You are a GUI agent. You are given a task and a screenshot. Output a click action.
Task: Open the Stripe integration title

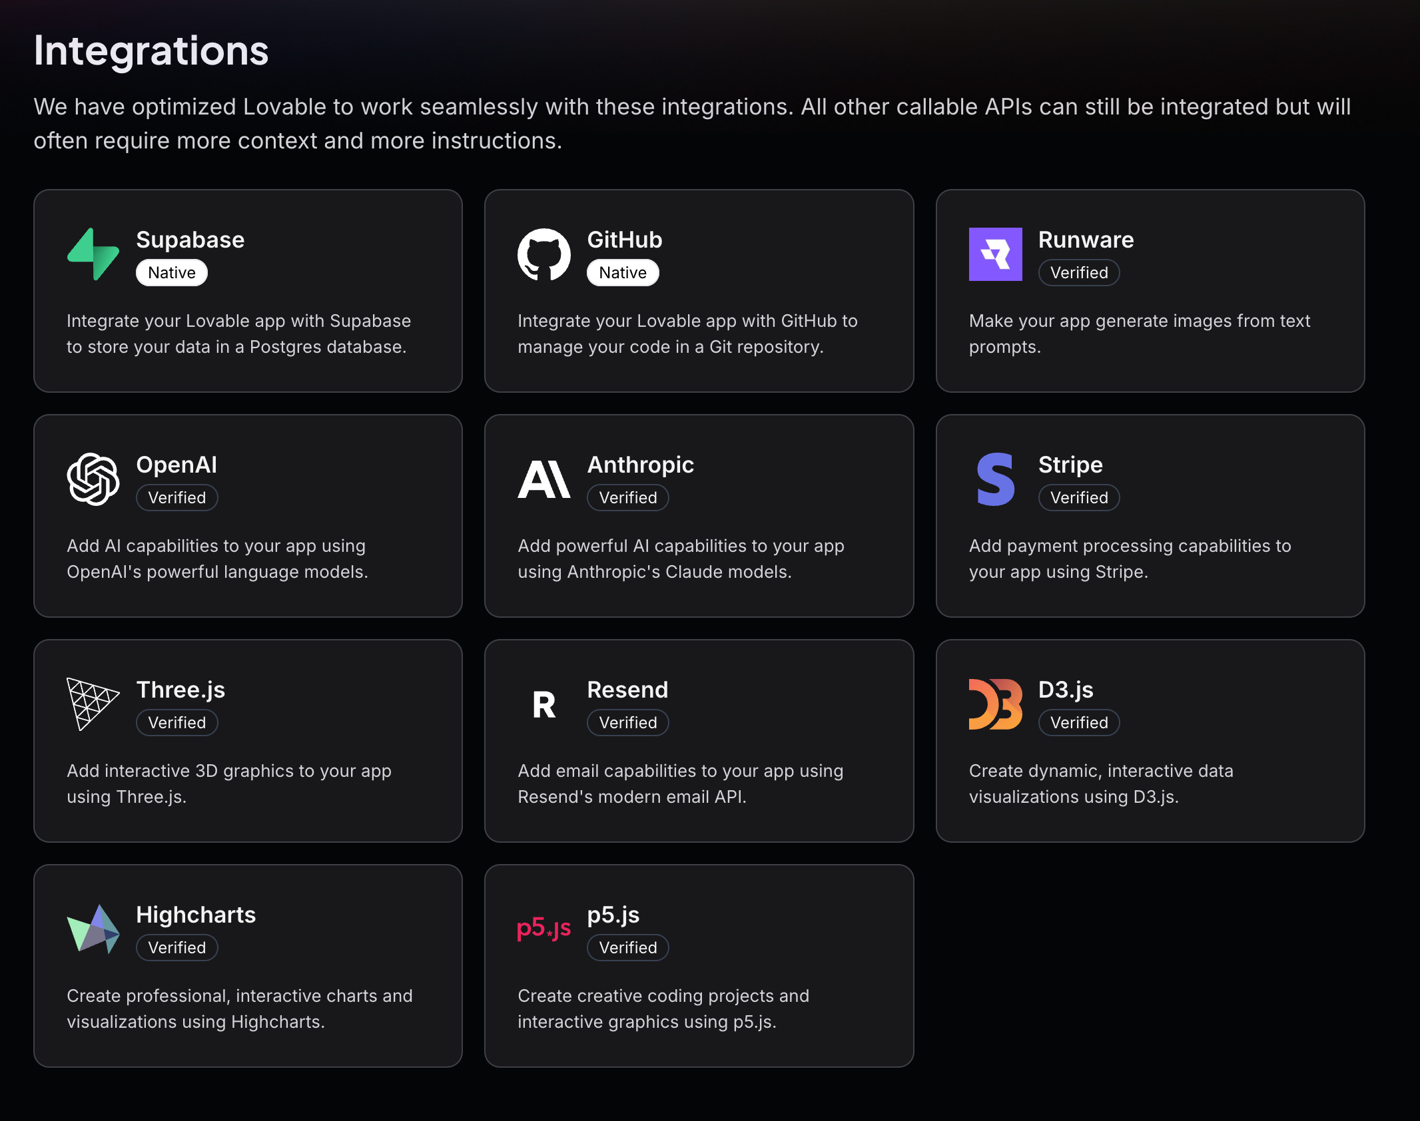click(x=1070, y=465)
